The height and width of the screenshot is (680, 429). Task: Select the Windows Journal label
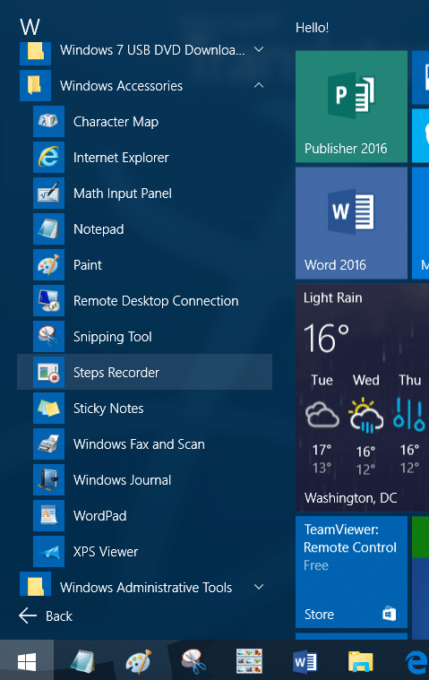pyautogui.click(x=122, y=480)
